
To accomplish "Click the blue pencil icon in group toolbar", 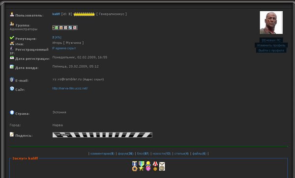I will point(70,27).
